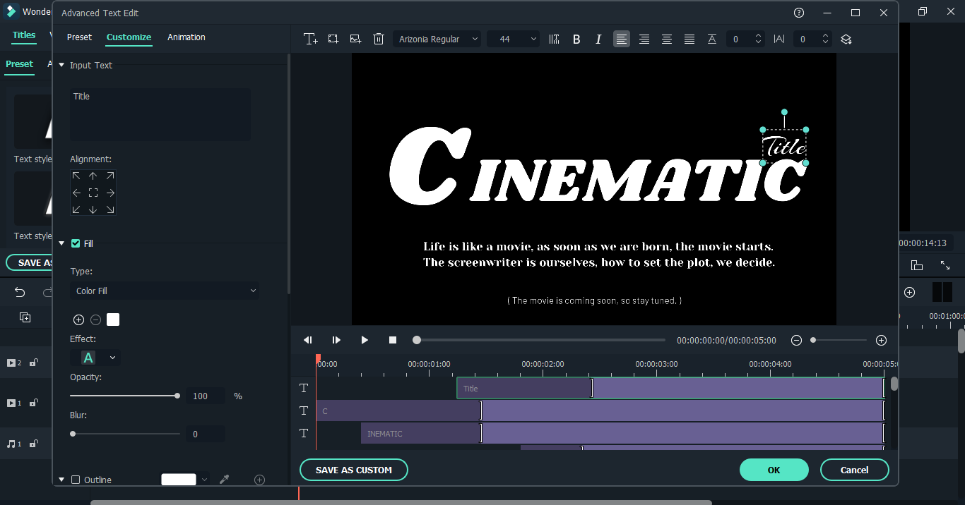Open the Arizonia Regular font dropdown
The height and width of the screenshot is (505, 965).
[x=437, y=39]
